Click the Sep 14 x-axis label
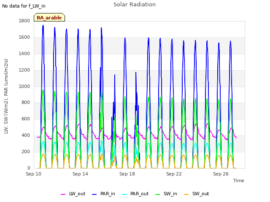This screenshot has width=270, height=202. pos(80,174)
